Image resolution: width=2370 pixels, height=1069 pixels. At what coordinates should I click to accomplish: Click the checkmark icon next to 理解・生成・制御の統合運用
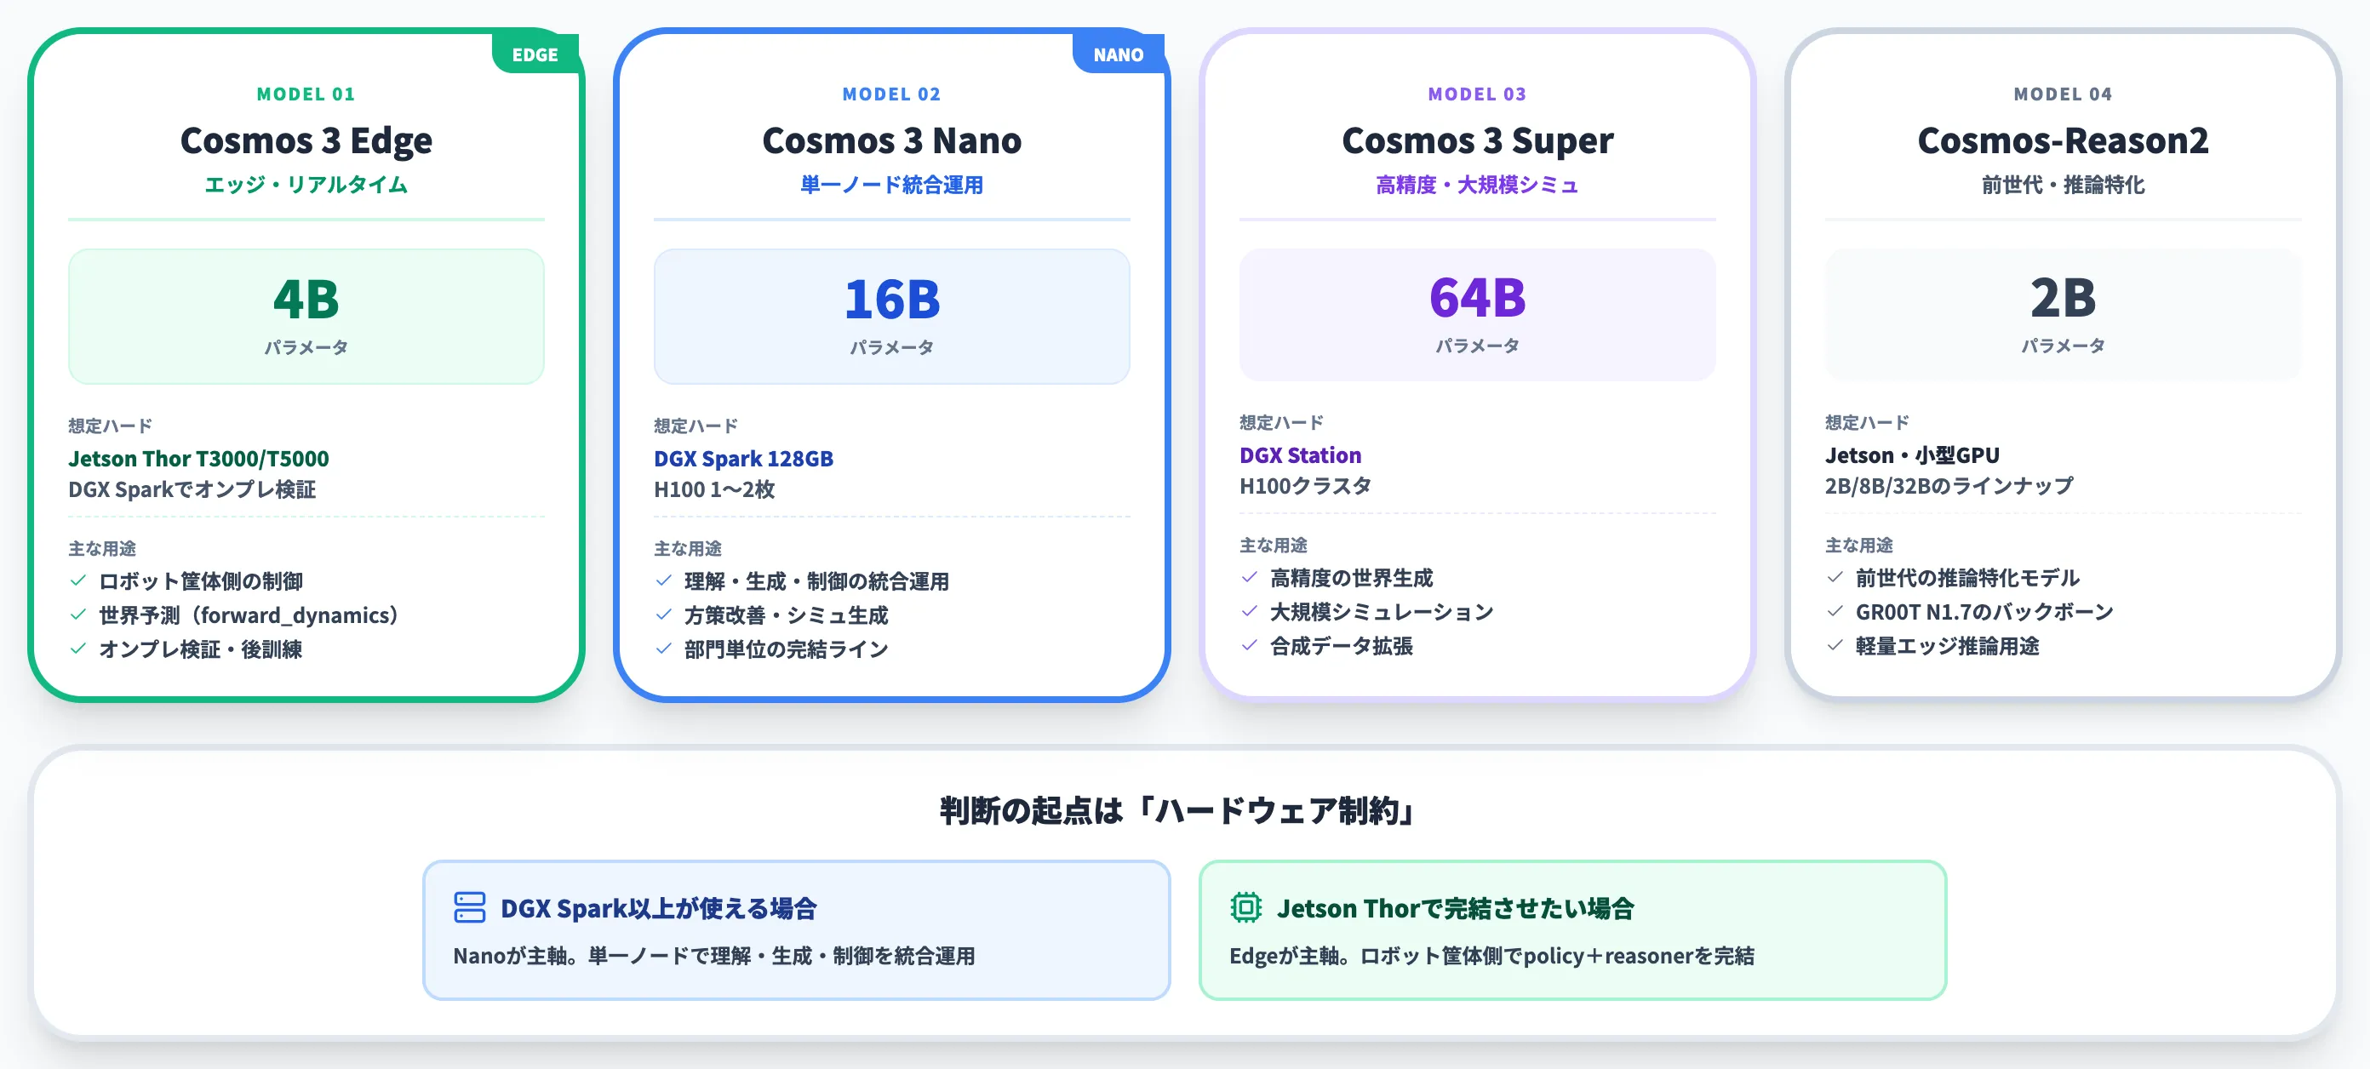663,580
